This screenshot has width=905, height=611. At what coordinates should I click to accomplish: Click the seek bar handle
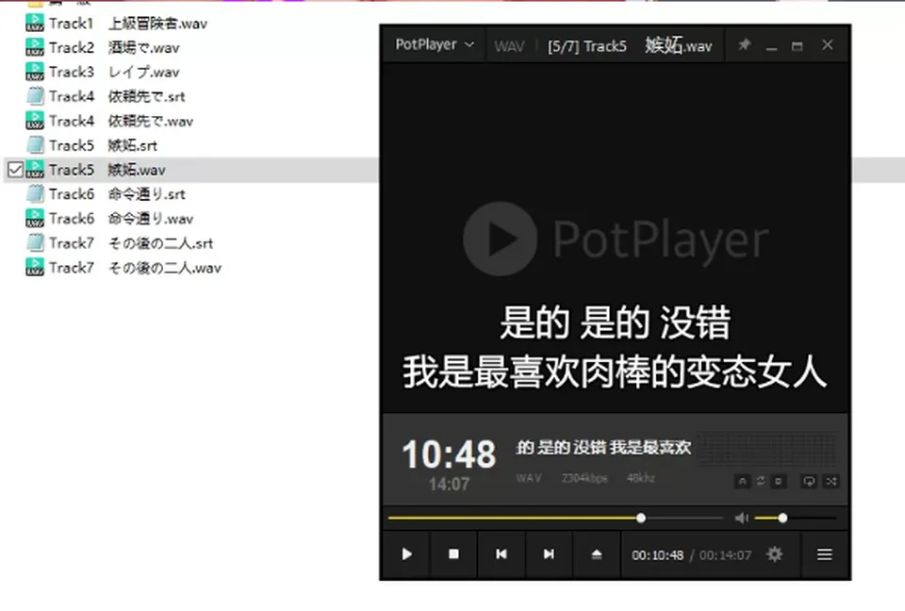(x=641, y=518)
